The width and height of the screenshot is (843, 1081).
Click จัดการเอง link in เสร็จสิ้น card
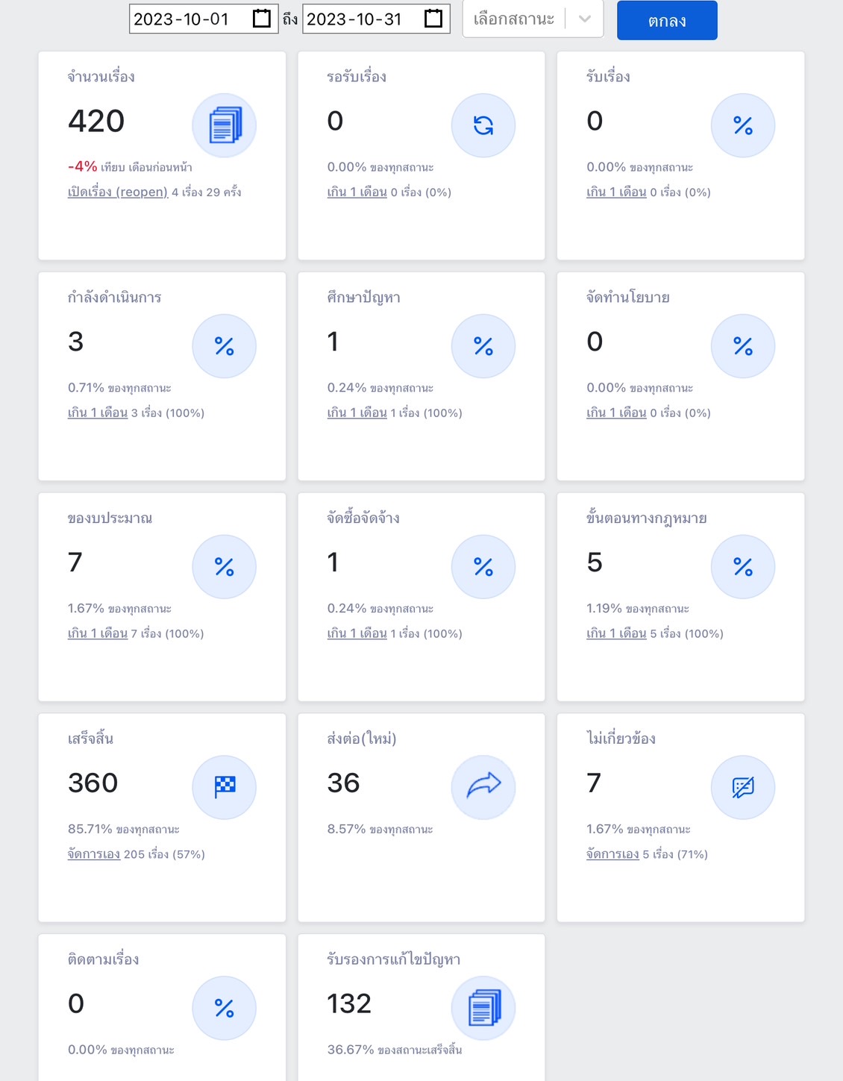tap(94, 854)
